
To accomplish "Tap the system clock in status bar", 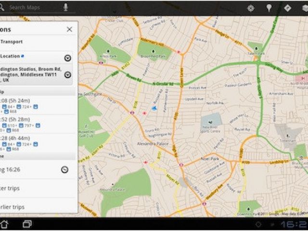I will click(x=294, y=224).
